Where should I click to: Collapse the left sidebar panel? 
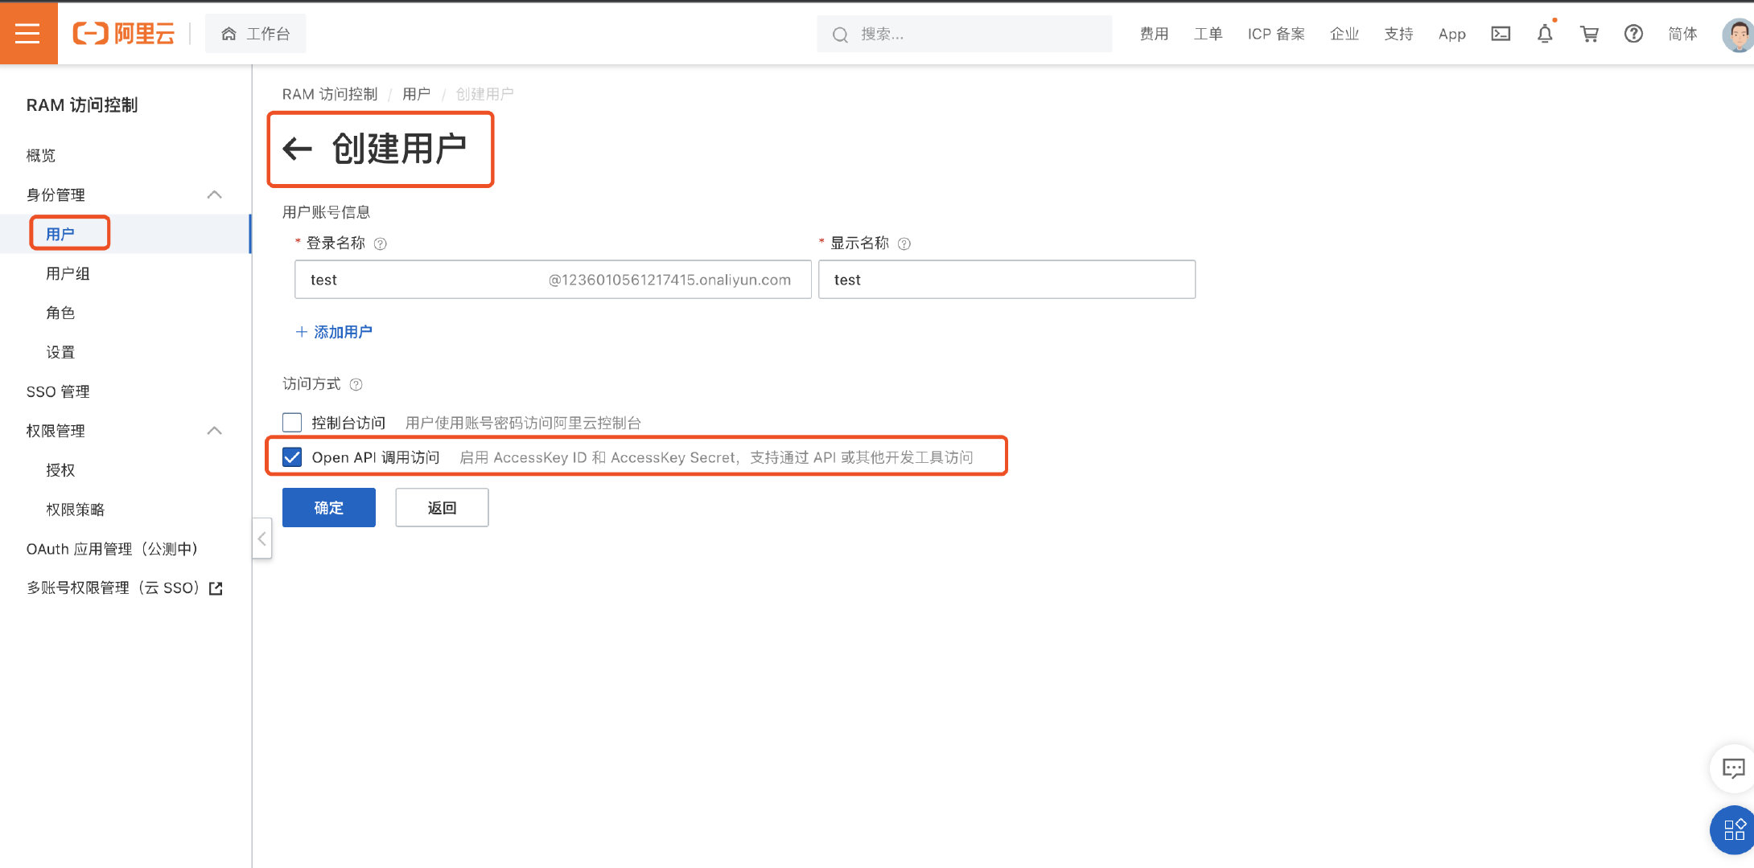coord(261,538)
